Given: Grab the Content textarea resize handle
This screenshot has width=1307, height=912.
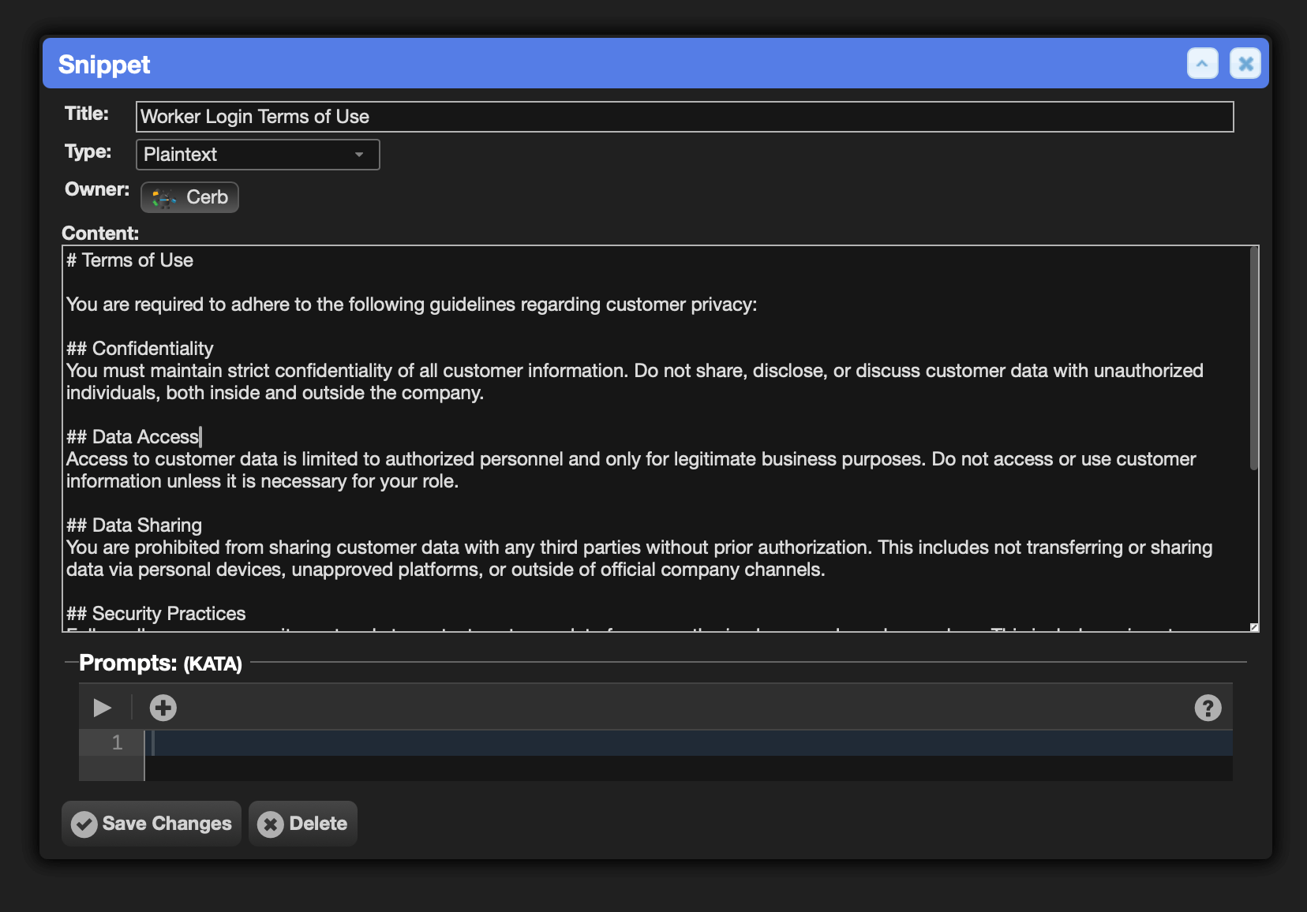Looking at the screenshot, I should (1253, 627).
